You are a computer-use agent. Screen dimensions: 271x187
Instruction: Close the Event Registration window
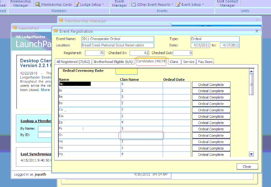(257, 31)
